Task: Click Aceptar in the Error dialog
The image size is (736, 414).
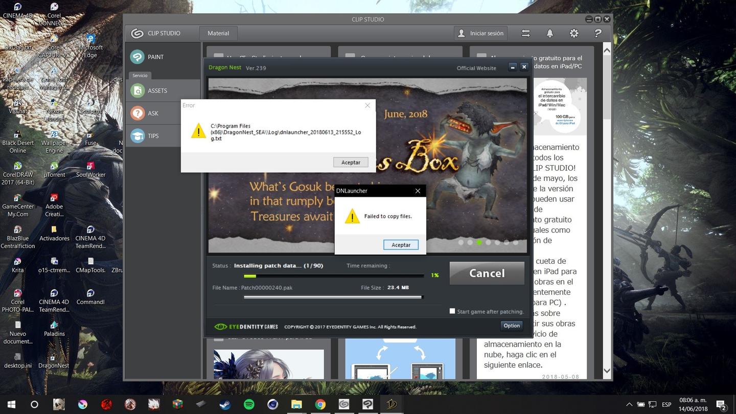Action: coord(351,162)
